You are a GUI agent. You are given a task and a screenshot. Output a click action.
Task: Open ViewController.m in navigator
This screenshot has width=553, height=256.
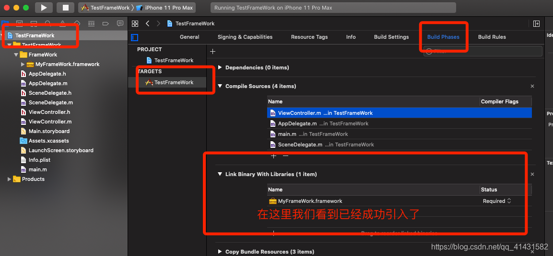tap(50, 122)
